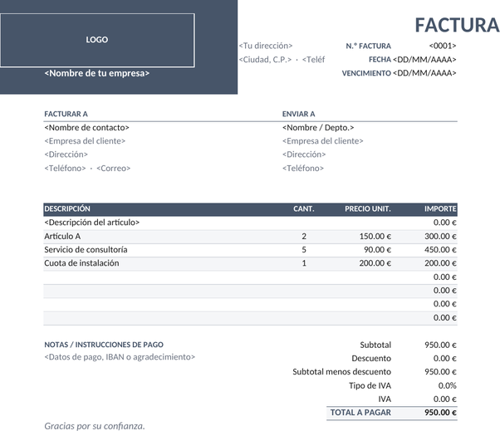Select the FECHA date placeholder
The image size is (500, 431).
coord(424,60)
